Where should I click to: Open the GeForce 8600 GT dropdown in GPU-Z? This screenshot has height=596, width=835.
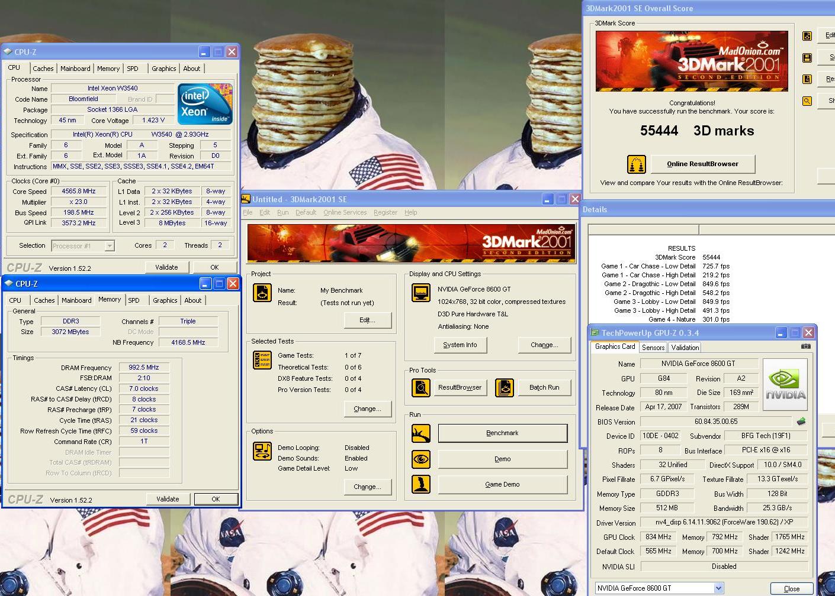(718, 588)
